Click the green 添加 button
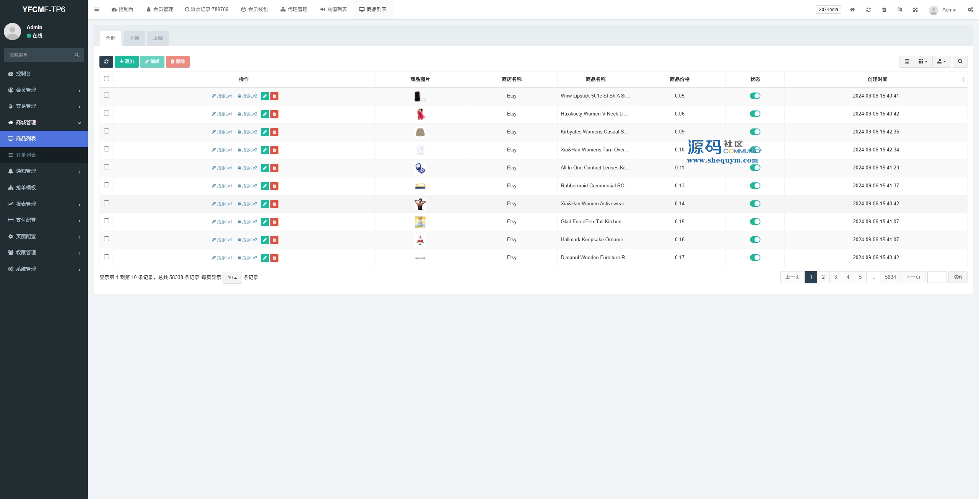Screen dimensions: 979x499 pyautogui.click(x=127, y=62)
